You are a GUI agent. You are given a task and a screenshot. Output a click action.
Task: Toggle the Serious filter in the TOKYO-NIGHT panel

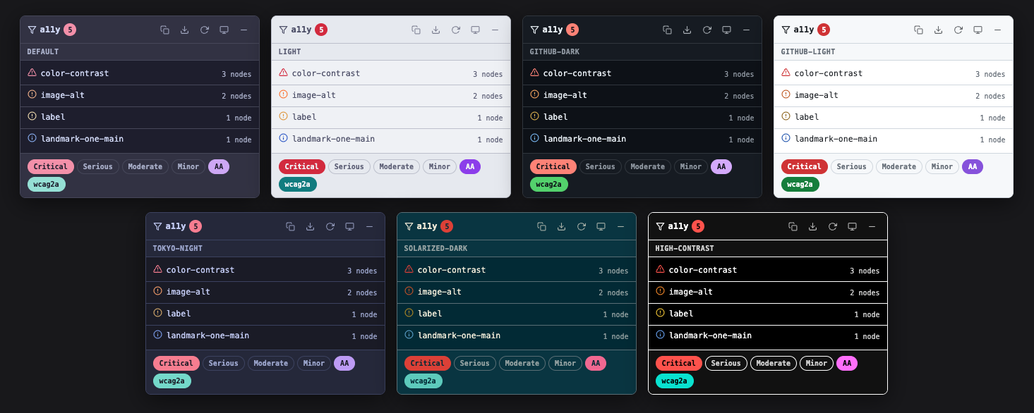224,363
